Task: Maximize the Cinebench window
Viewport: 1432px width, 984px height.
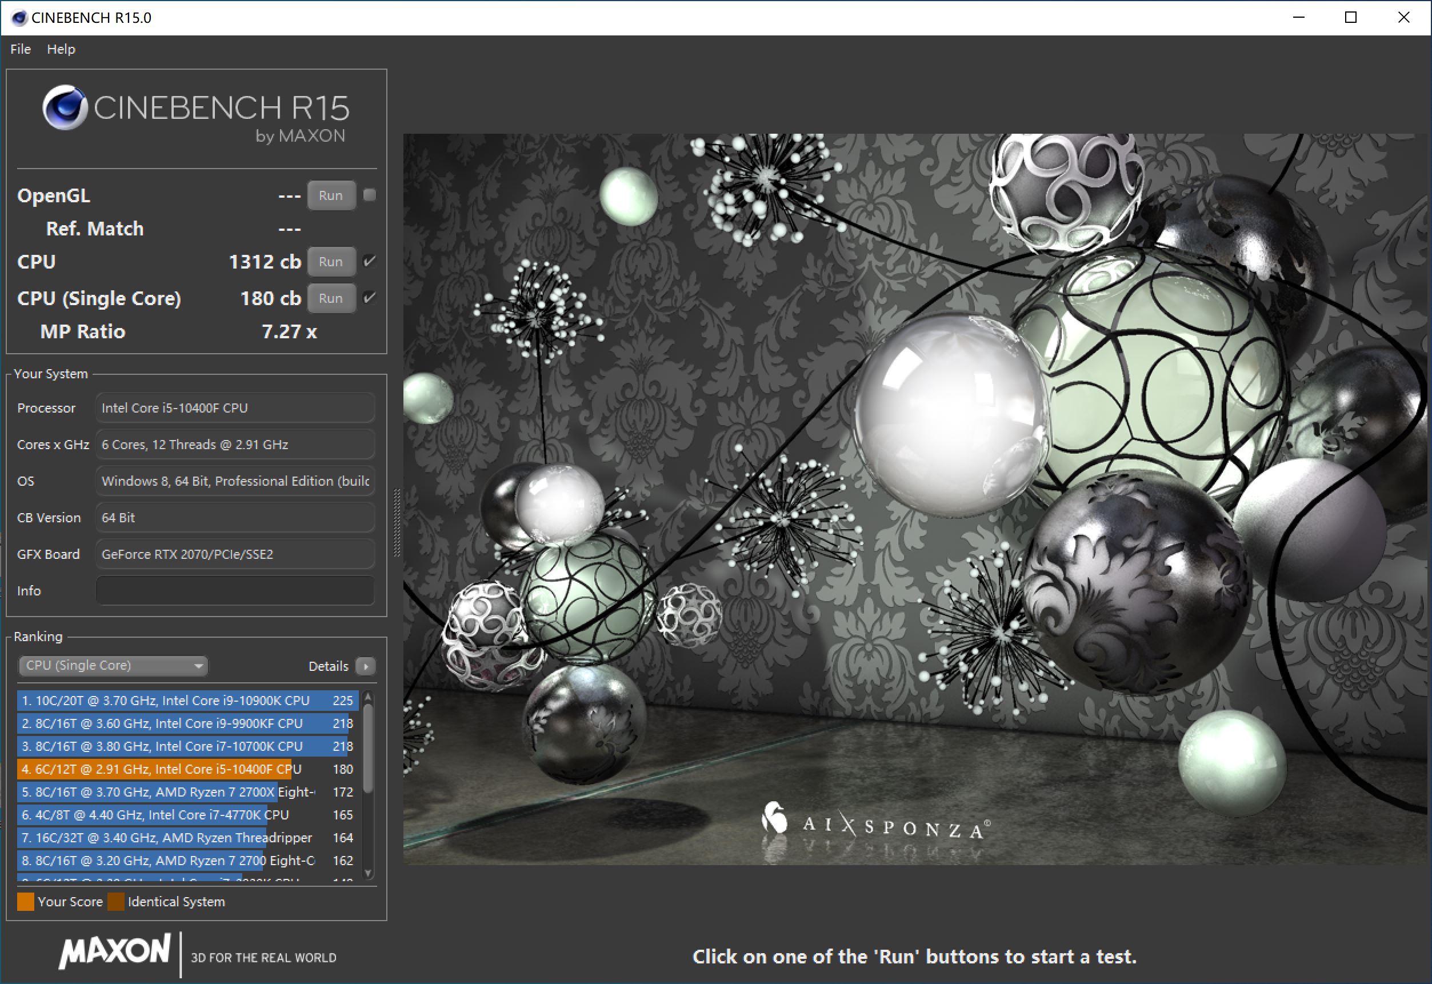Action: pos(1350,17)
